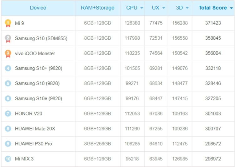This screenshot has width=235, height=167.
Task: Click the bronze rank 3 medal icon
Action: pyautogui.click(x=8, y=54)
